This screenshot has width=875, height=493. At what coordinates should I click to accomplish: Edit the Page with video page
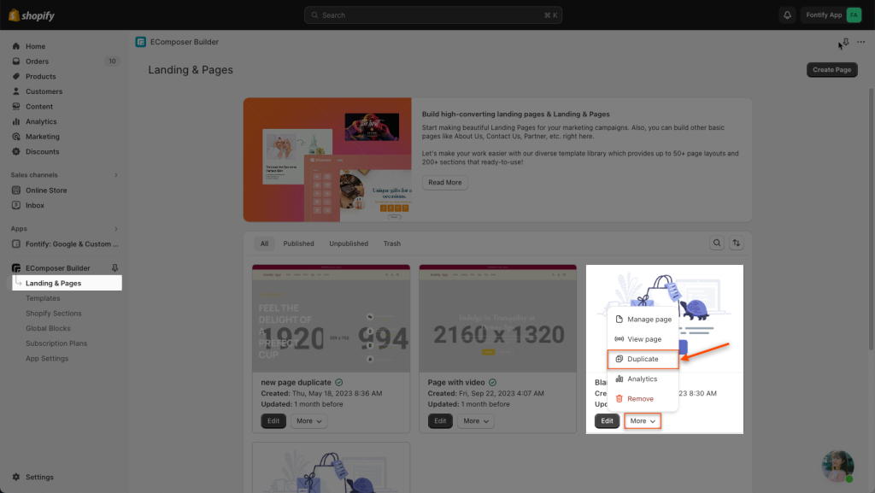point(440,421)
